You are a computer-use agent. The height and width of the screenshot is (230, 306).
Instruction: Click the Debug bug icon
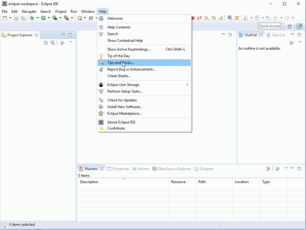point(32,18)
